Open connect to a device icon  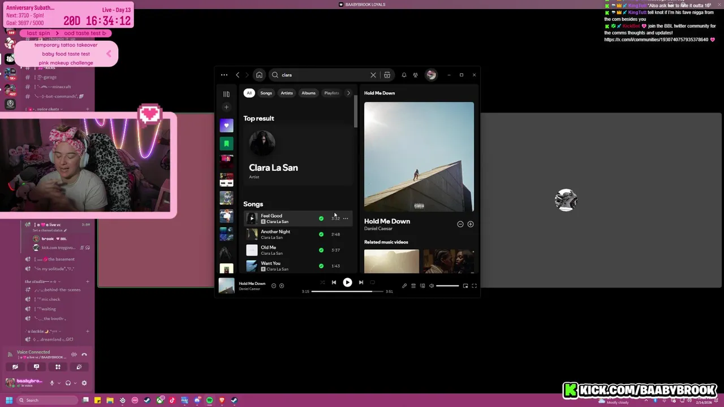(x=423, y=286)
